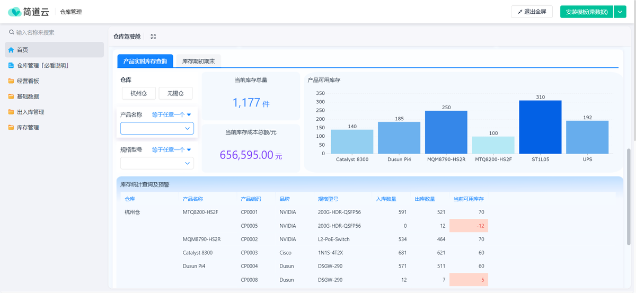Open the 库存管理 folder icon
Screen dimensions: 636x293
tap(11, 127)
